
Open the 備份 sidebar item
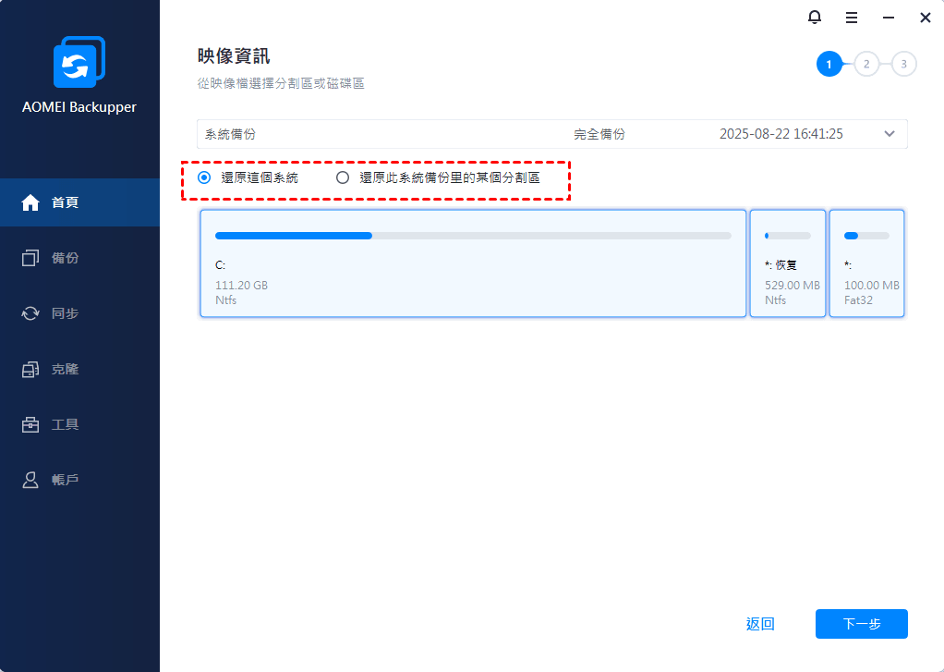pyautogui.click(x=79, y=258)
